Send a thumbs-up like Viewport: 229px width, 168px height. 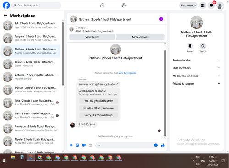click(163, 145)
